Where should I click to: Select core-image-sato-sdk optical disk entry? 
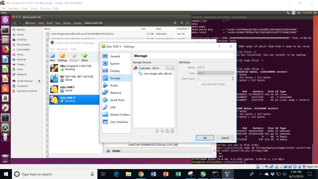pyautogui.click(x=156, y=74)
